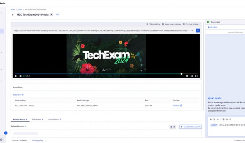
Task: Open the rendition Preview link
Action: [x=176, y=105]
